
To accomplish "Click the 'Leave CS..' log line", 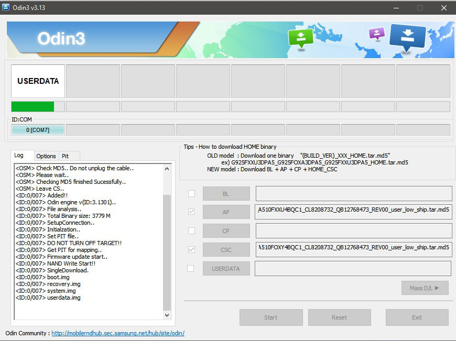I will 40,189.
